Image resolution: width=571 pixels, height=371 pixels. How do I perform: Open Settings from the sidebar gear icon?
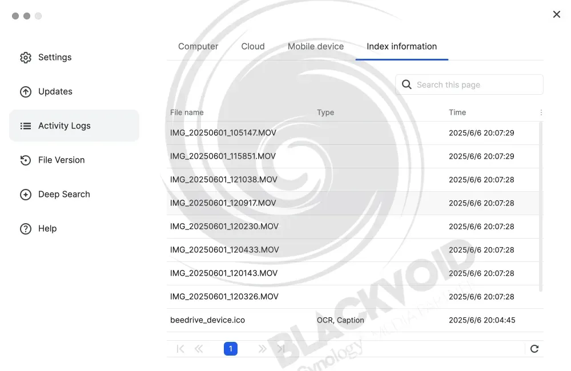26,58
